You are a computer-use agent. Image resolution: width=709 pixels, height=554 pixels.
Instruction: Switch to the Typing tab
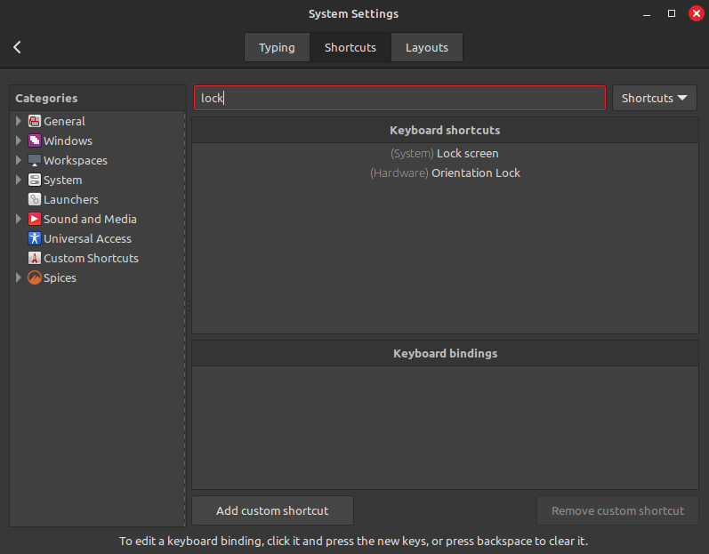coord(277,47)
